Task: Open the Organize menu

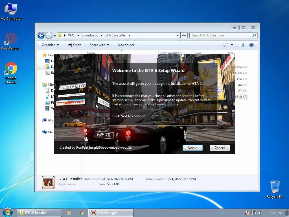Action: [x=50, y=45]
